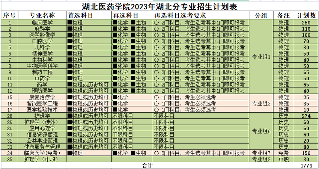Image resolution: width=319 pixels, height=169 pixels.
Task: Toggle the ■生物 box in 临床医学(免费) row
Action: pos(133,153)
